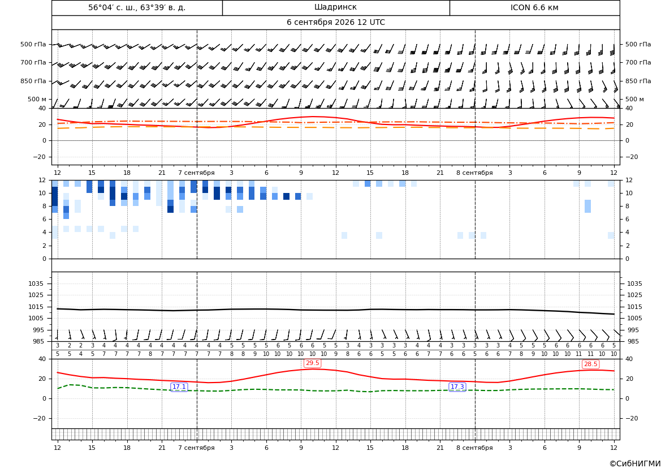
Task: Select the blue 17.3 minimum temperature label
Action: point(457,387)
